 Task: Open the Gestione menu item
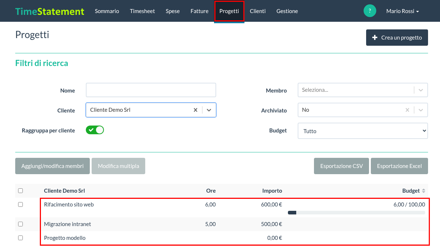click(287, 11)
